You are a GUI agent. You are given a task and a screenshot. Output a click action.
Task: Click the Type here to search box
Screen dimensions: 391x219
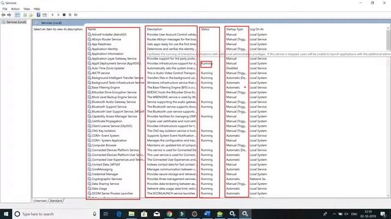pos(55,214)
